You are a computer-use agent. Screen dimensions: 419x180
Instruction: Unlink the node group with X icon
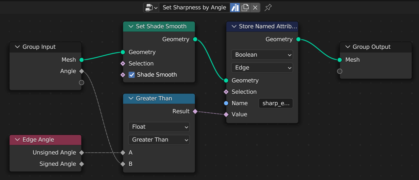click(x=255, y=8)
